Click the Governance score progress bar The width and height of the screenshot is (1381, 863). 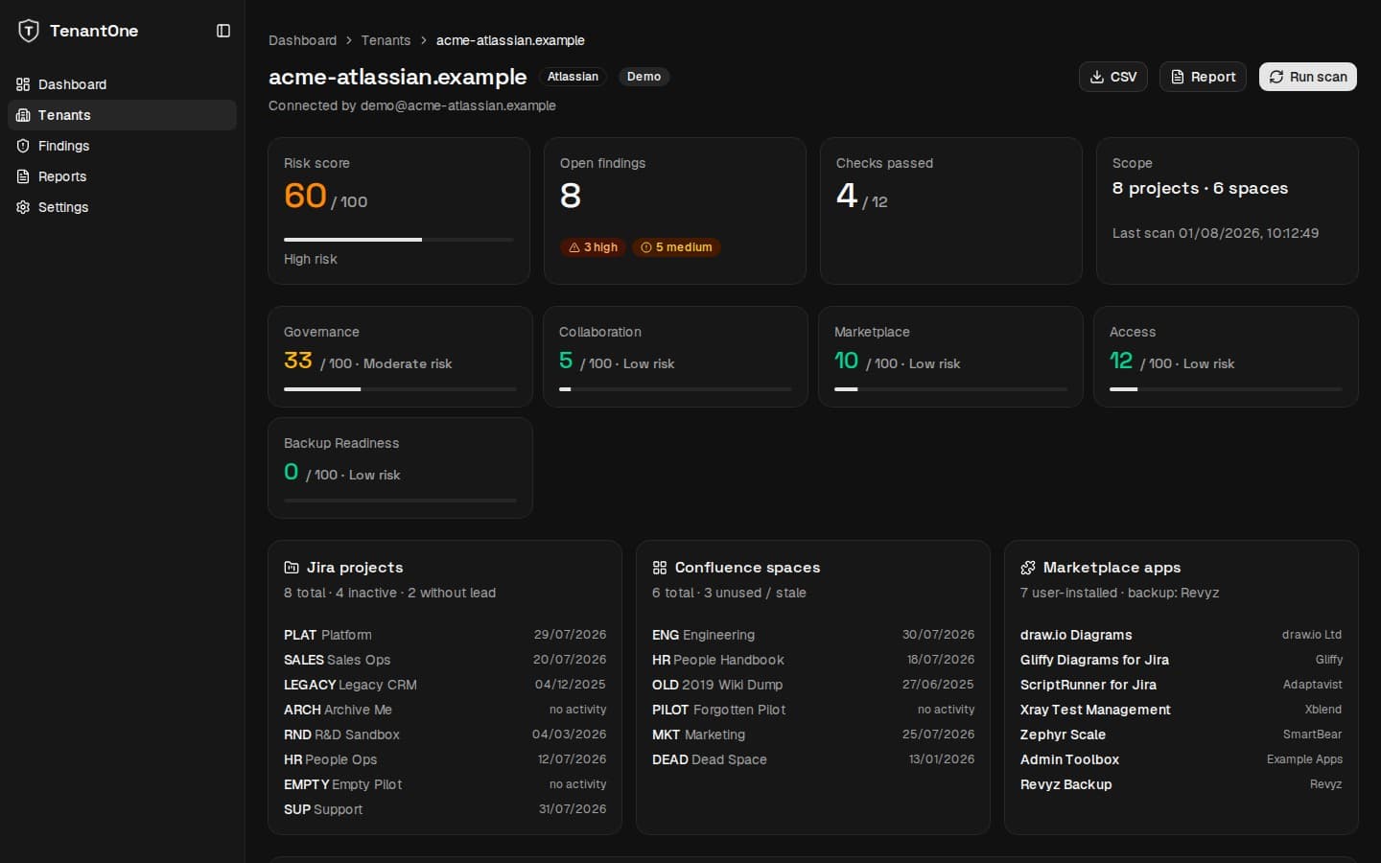click(400, 389)
